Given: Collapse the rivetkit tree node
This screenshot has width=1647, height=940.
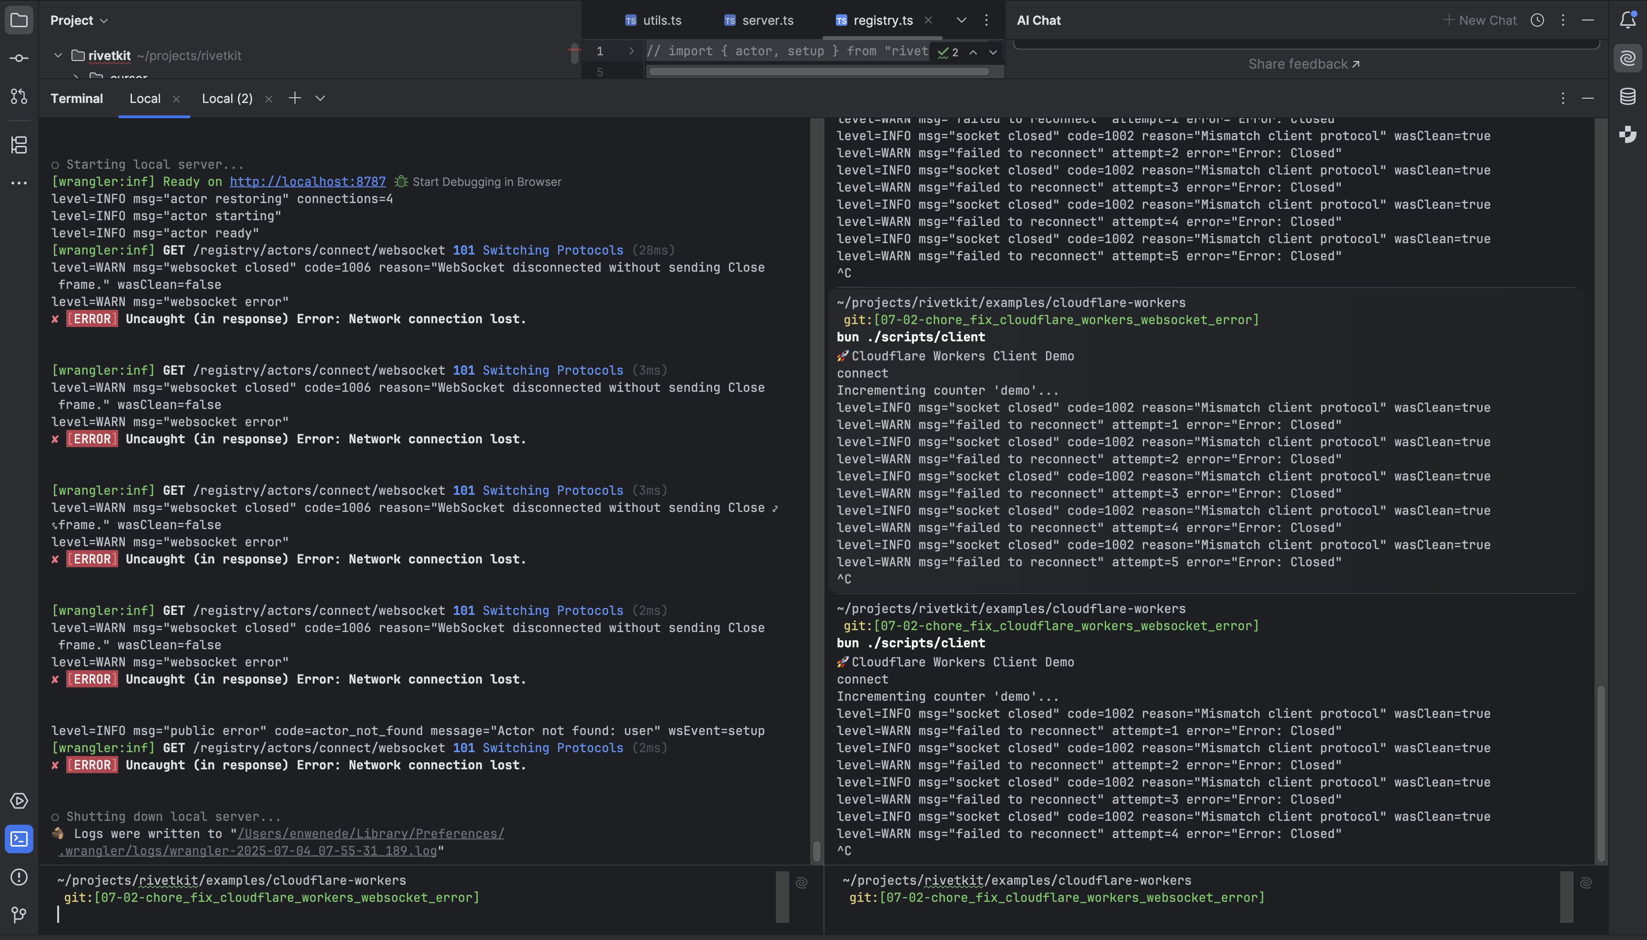Looking at the screenshot, I should 58,55.
